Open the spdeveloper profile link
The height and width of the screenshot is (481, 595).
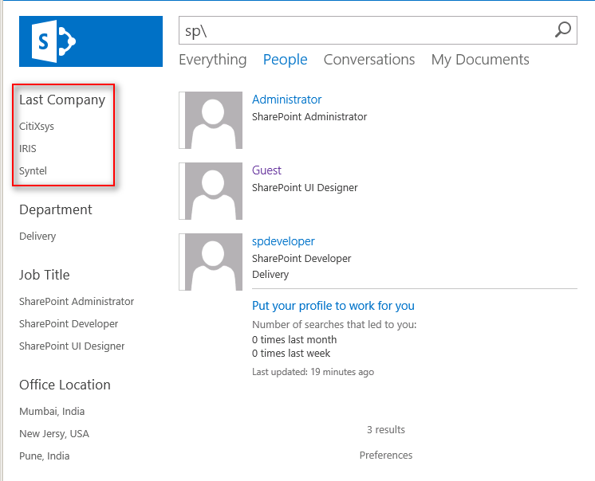tap(283, 241)
